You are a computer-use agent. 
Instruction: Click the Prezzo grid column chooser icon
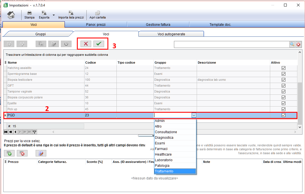click(5, 162)
